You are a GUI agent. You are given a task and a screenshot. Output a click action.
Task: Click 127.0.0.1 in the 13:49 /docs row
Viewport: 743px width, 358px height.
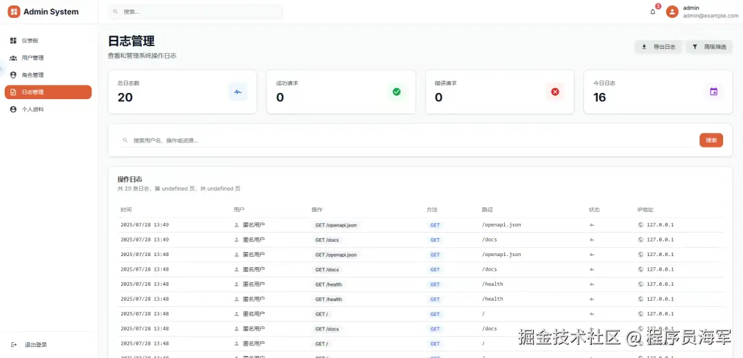(x=660, y=240)
